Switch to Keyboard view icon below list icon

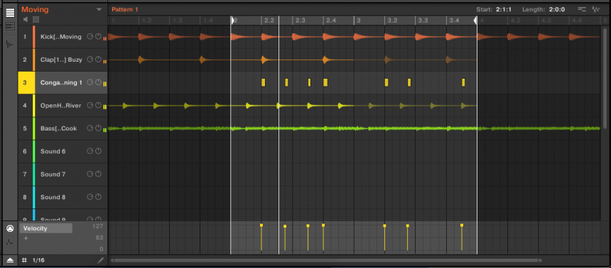click(x=10, y=26)
